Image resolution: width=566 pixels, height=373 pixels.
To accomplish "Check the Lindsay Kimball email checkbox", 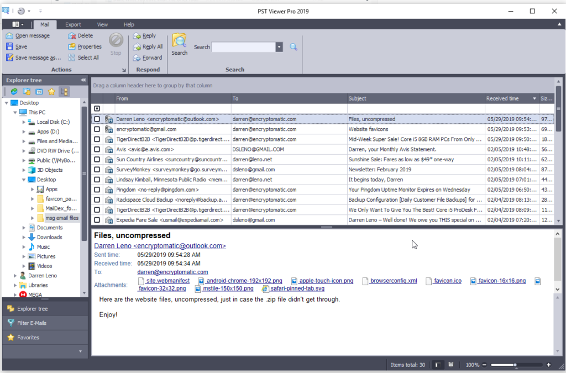I will (x=97, y=180).
